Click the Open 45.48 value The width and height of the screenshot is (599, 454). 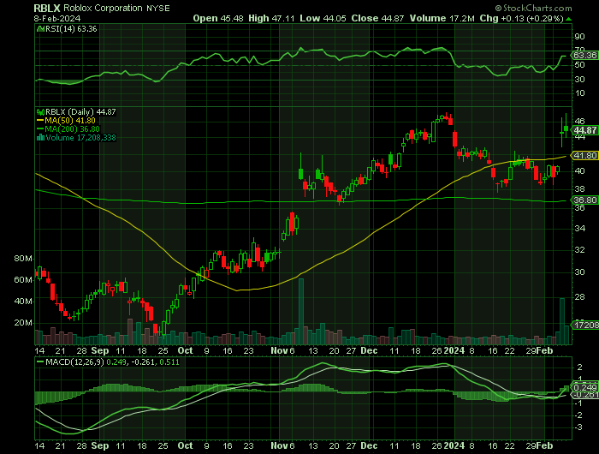tap(218, 18)
